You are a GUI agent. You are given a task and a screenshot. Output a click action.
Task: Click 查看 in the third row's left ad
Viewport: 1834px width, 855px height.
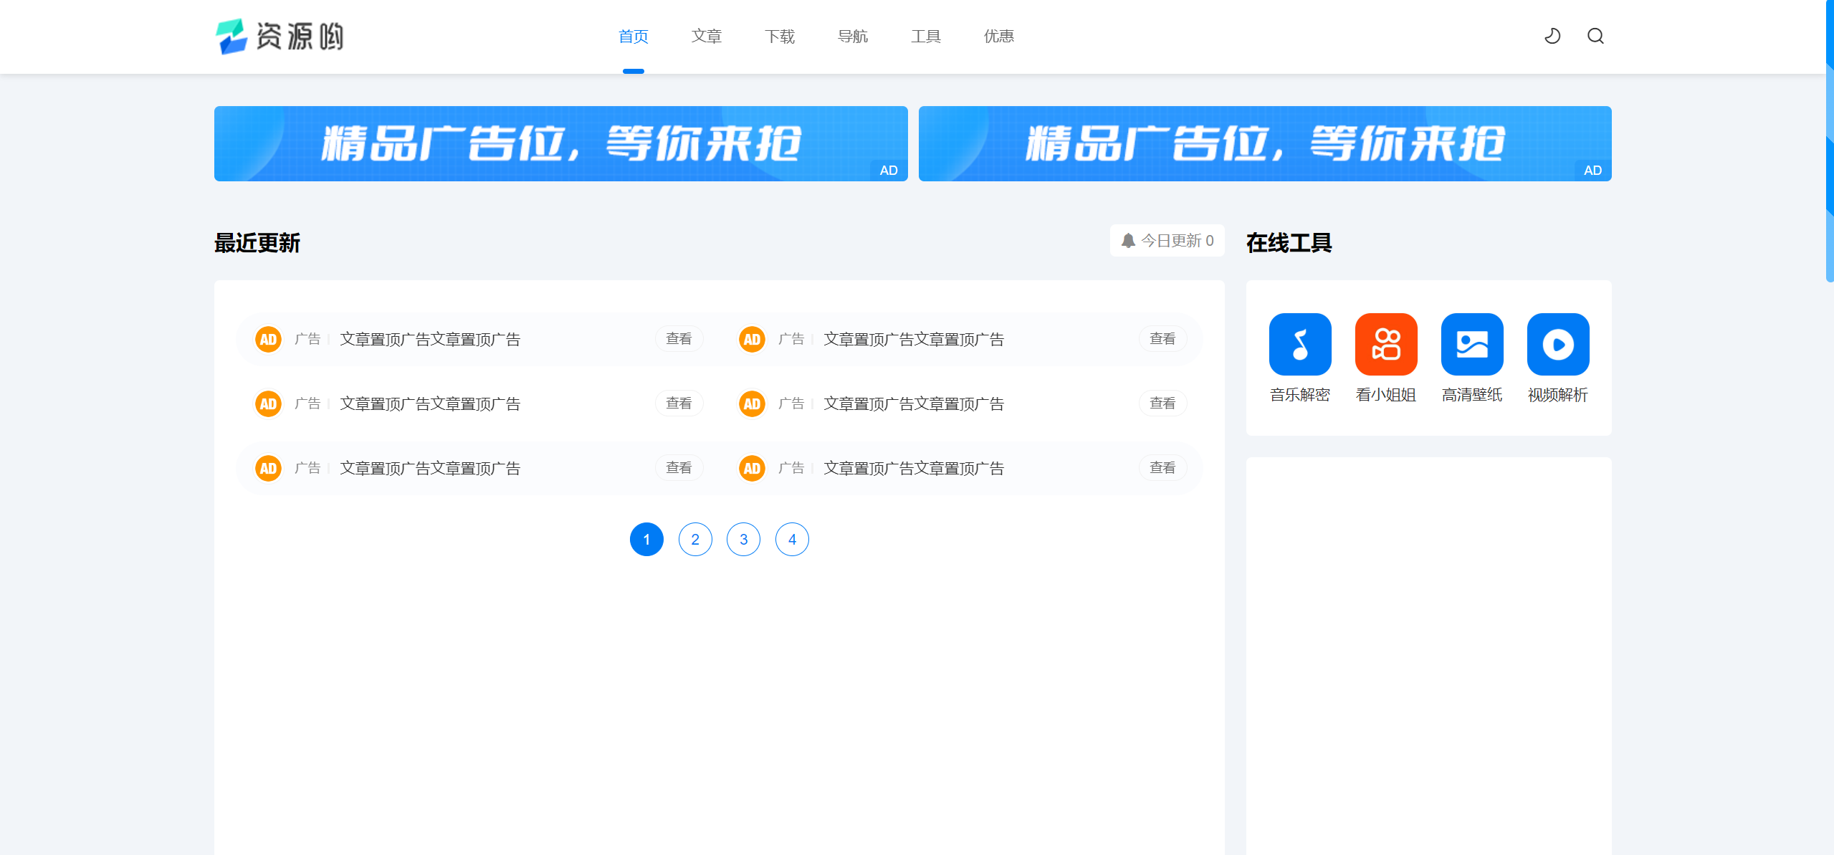[679, 468]
